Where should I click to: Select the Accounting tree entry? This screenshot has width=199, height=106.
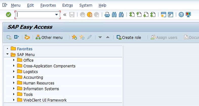33,77
